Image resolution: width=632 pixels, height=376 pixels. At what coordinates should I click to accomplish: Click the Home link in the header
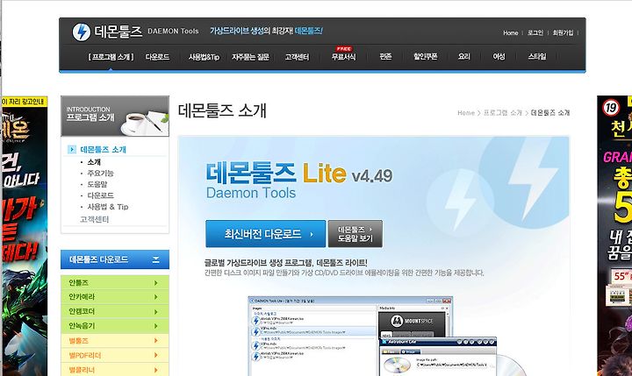pyautogui.click(x=510, y=33)
